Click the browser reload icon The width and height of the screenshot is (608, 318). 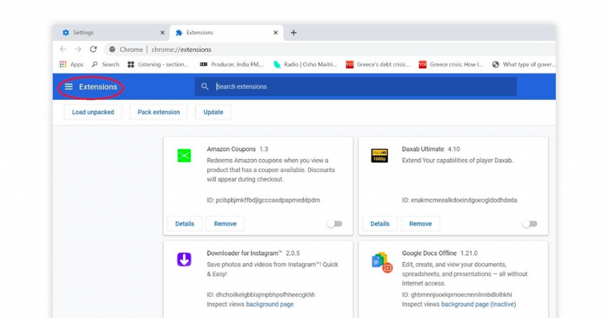93,49
